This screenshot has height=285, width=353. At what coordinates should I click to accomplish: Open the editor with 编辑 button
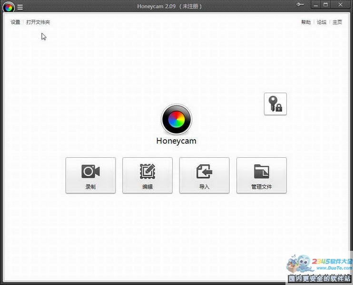pyautogui.click(x=147, y=175)
